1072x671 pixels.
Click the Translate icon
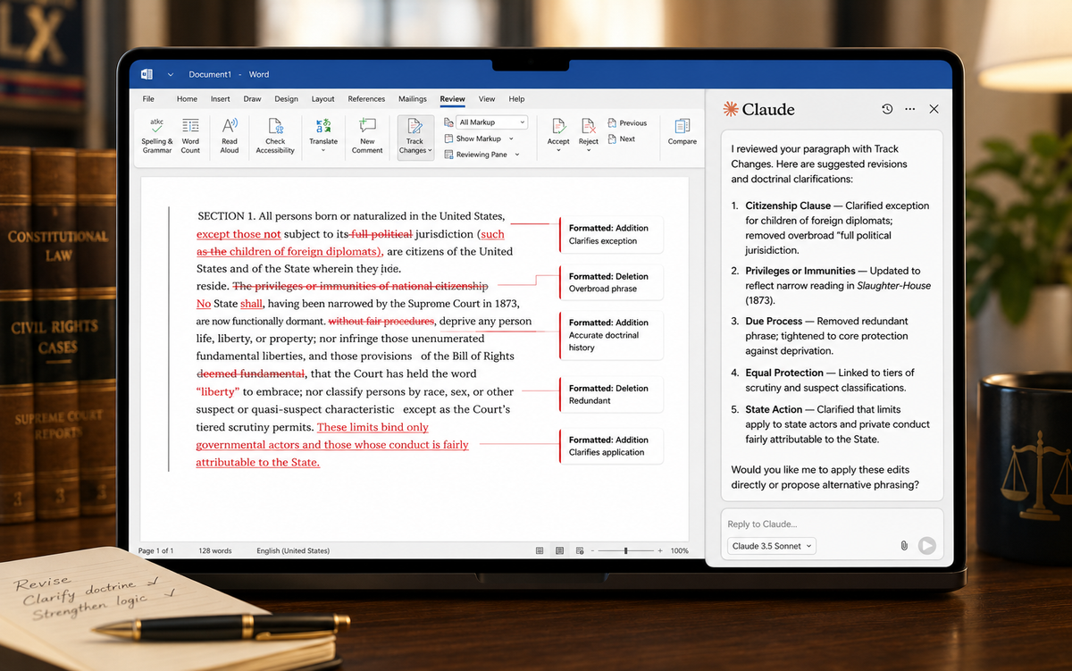pyautogui.click(x=323, y=126)
